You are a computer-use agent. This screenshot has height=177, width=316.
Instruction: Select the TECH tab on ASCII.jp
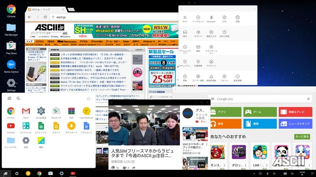[51, 41]
